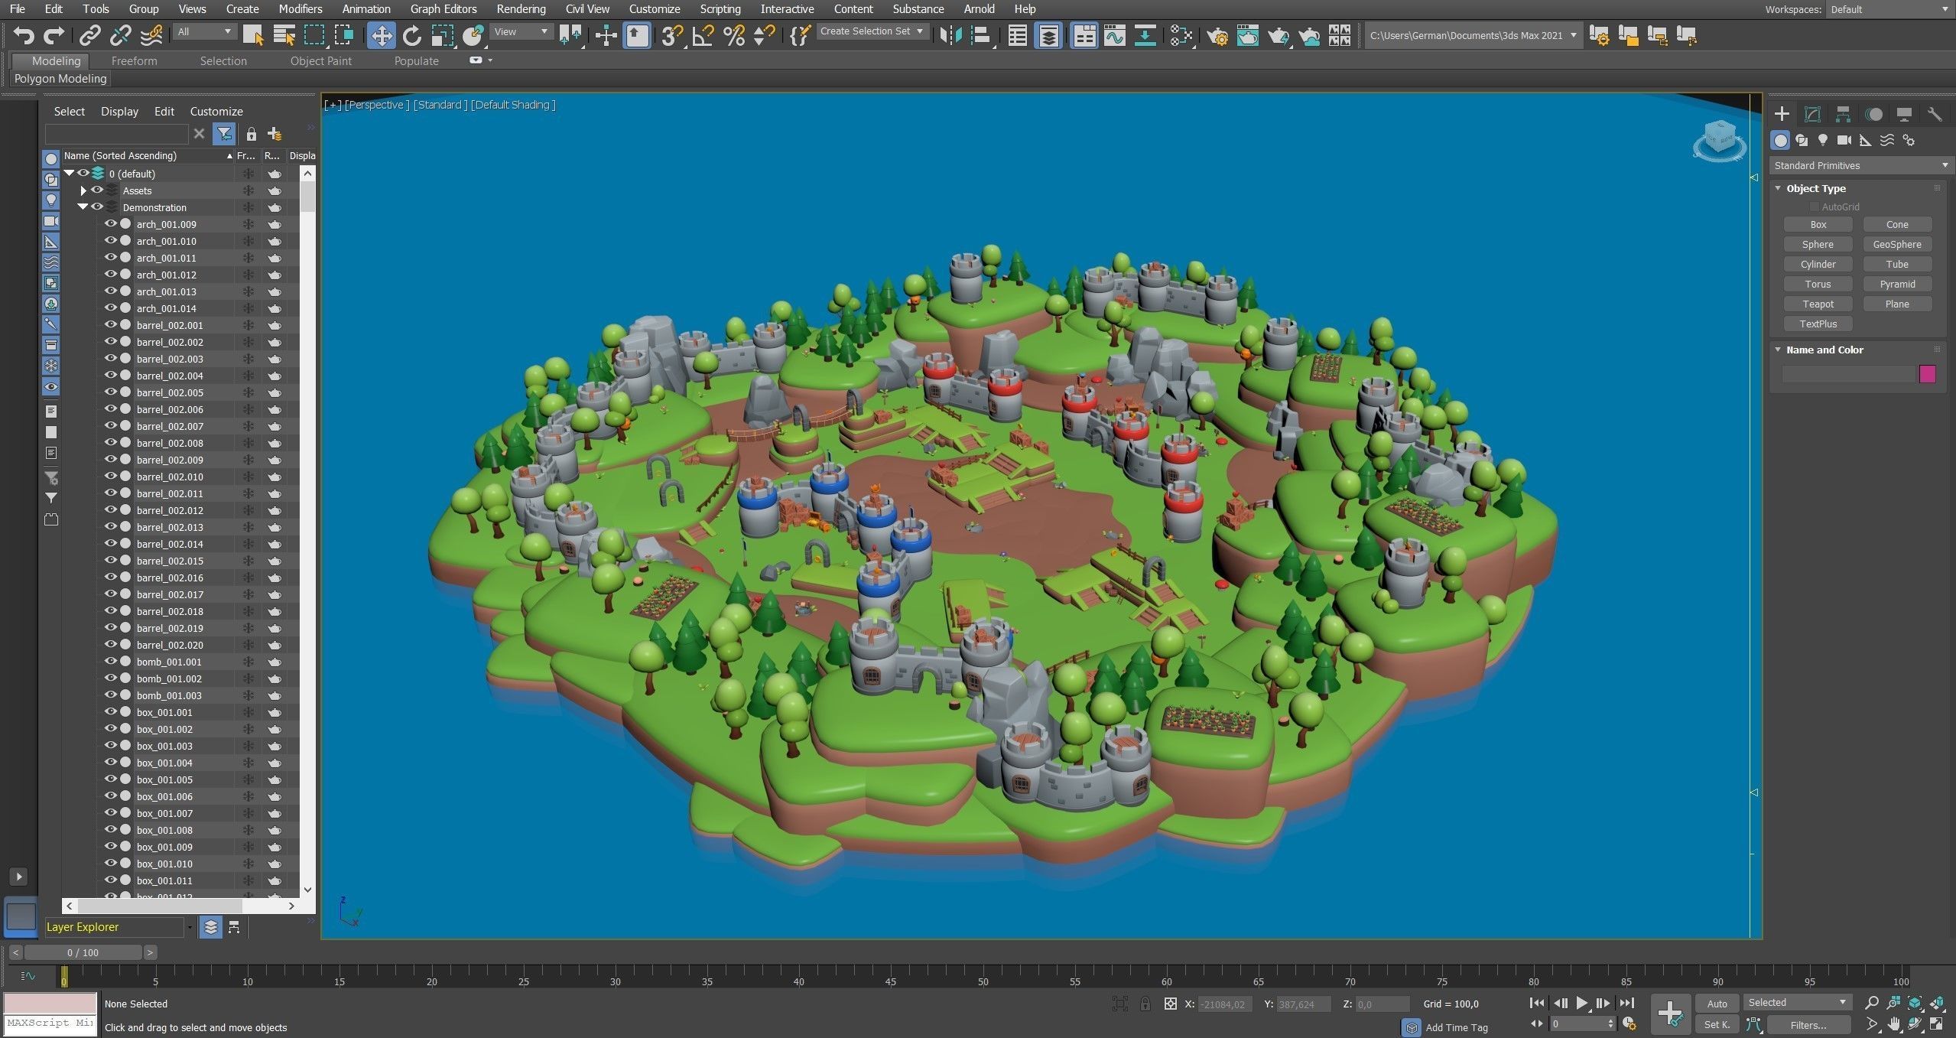
Task: Toggle visibility of Demonstration layer
Action: (97, 207)
